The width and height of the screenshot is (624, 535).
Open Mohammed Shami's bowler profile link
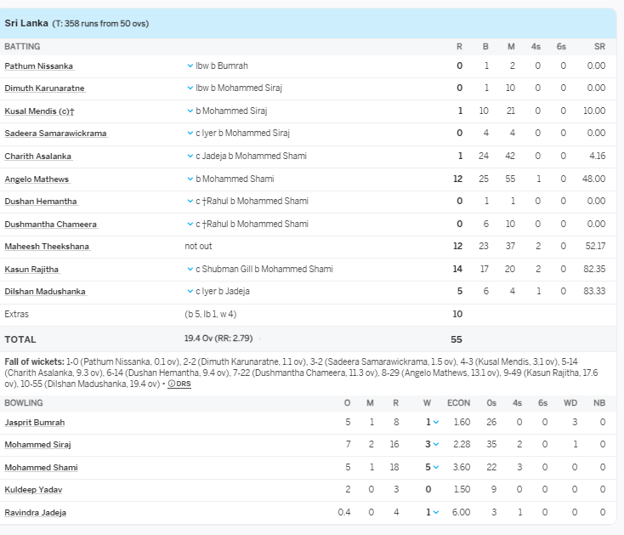click(x=41, y=468)
